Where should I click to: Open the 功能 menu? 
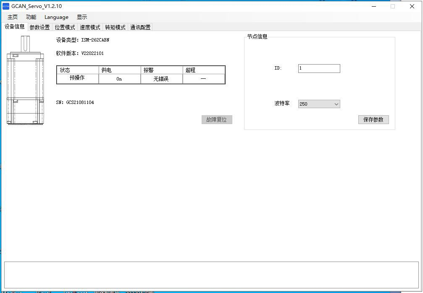(x=31, y=17)
